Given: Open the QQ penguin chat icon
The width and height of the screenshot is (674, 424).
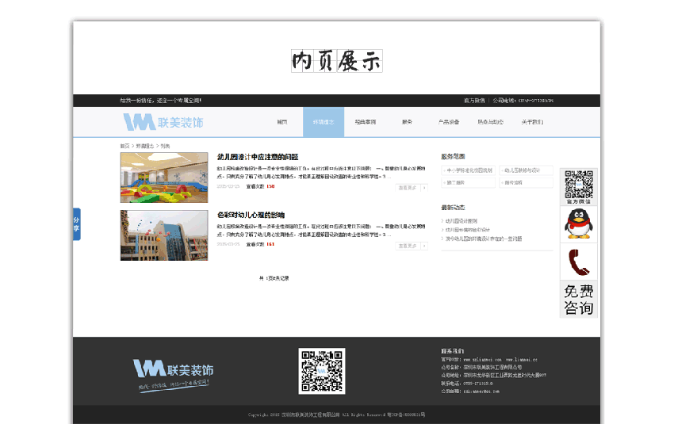Looking at the screenshot, I should [580, 224].
